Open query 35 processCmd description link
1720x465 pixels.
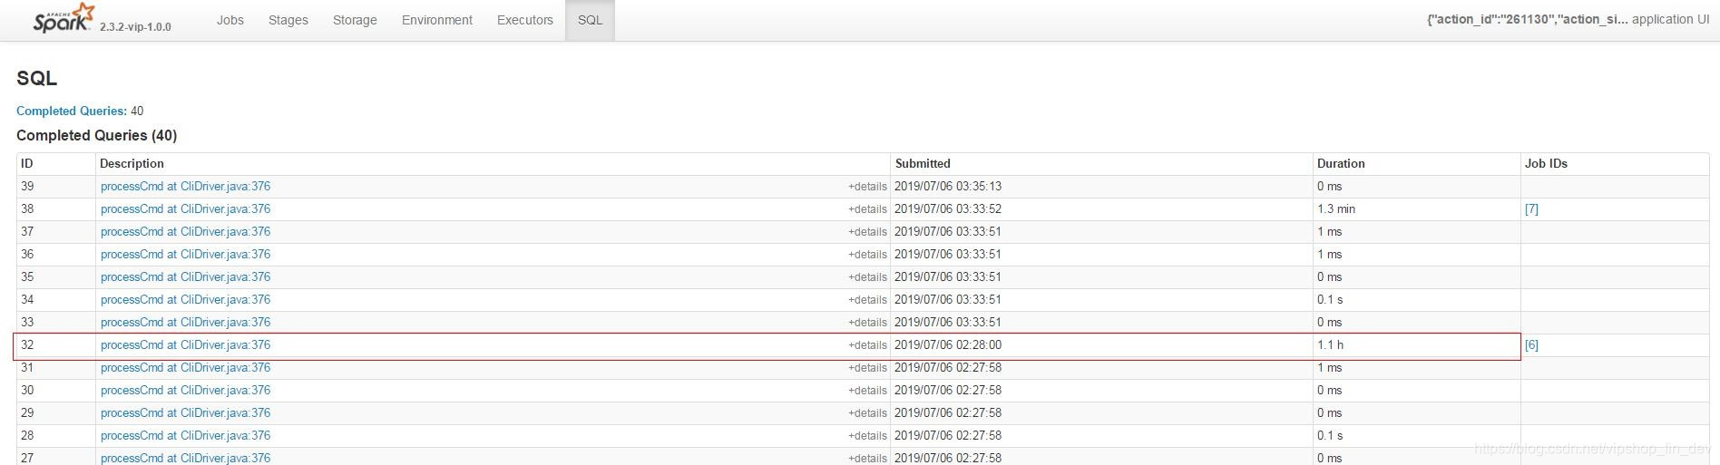pyautogui.click(x=186, y=277)
